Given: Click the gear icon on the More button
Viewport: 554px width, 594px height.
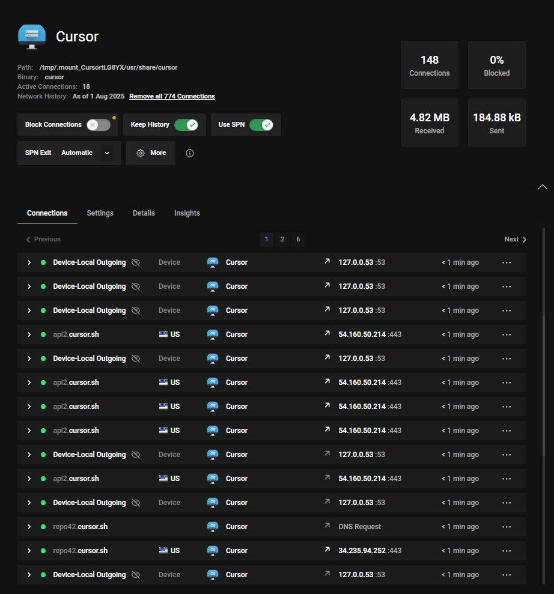Looking at the screenshot, I should (141, 153).
